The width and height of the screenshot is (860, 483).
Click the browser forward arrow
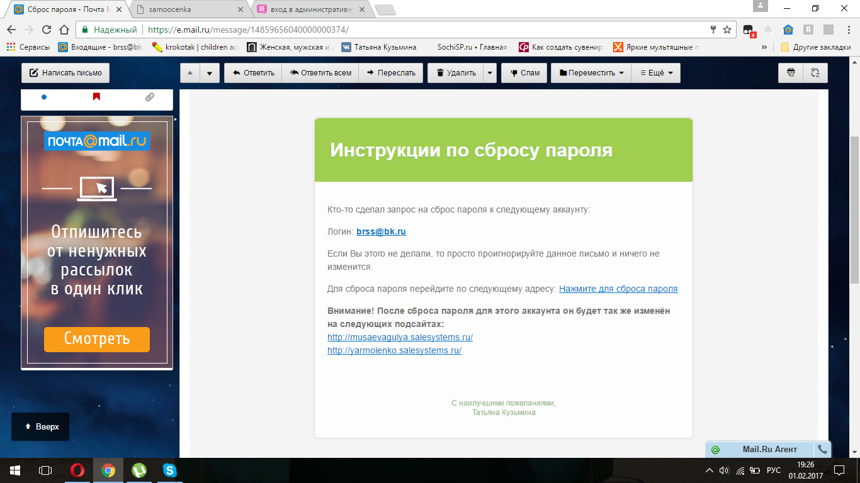click(x=29, y=30)
